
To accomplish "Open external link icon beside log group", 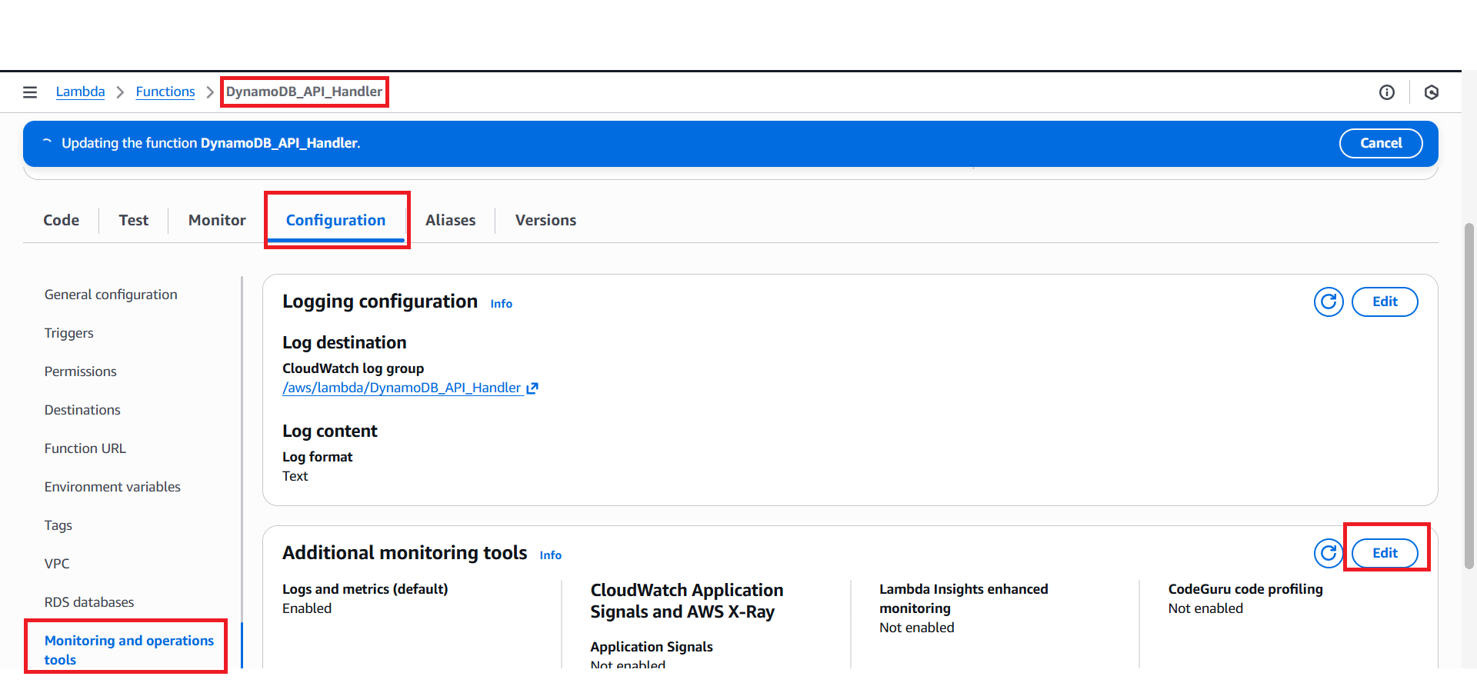I will [532, 388].
